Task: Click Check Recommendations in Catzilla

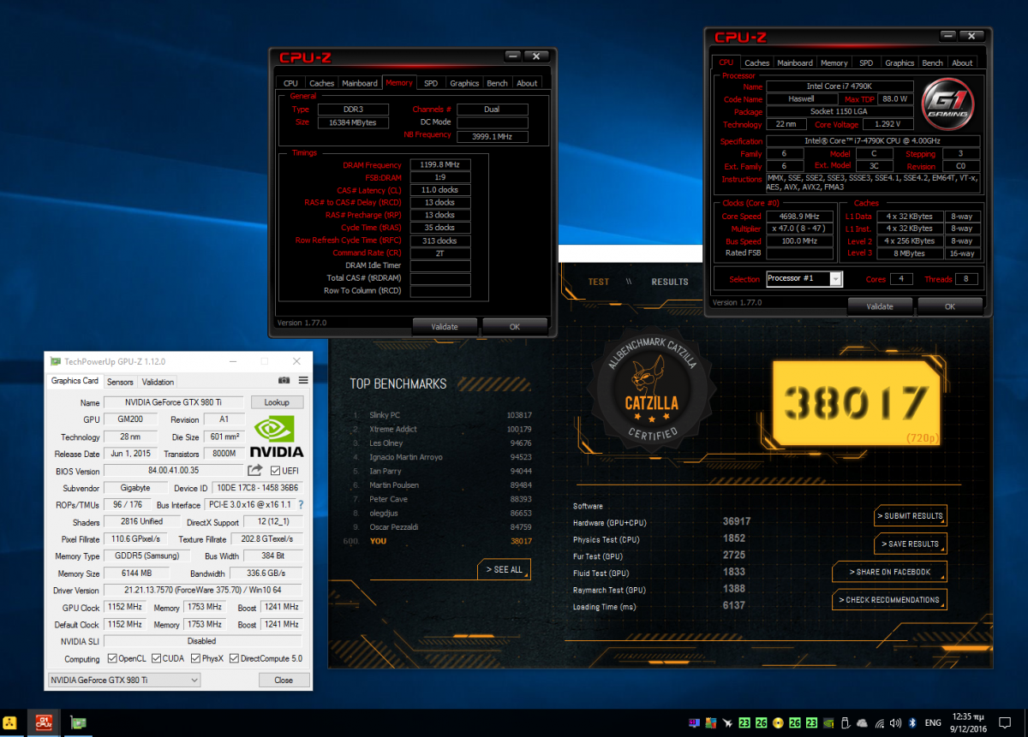Action: click(889, 600)
